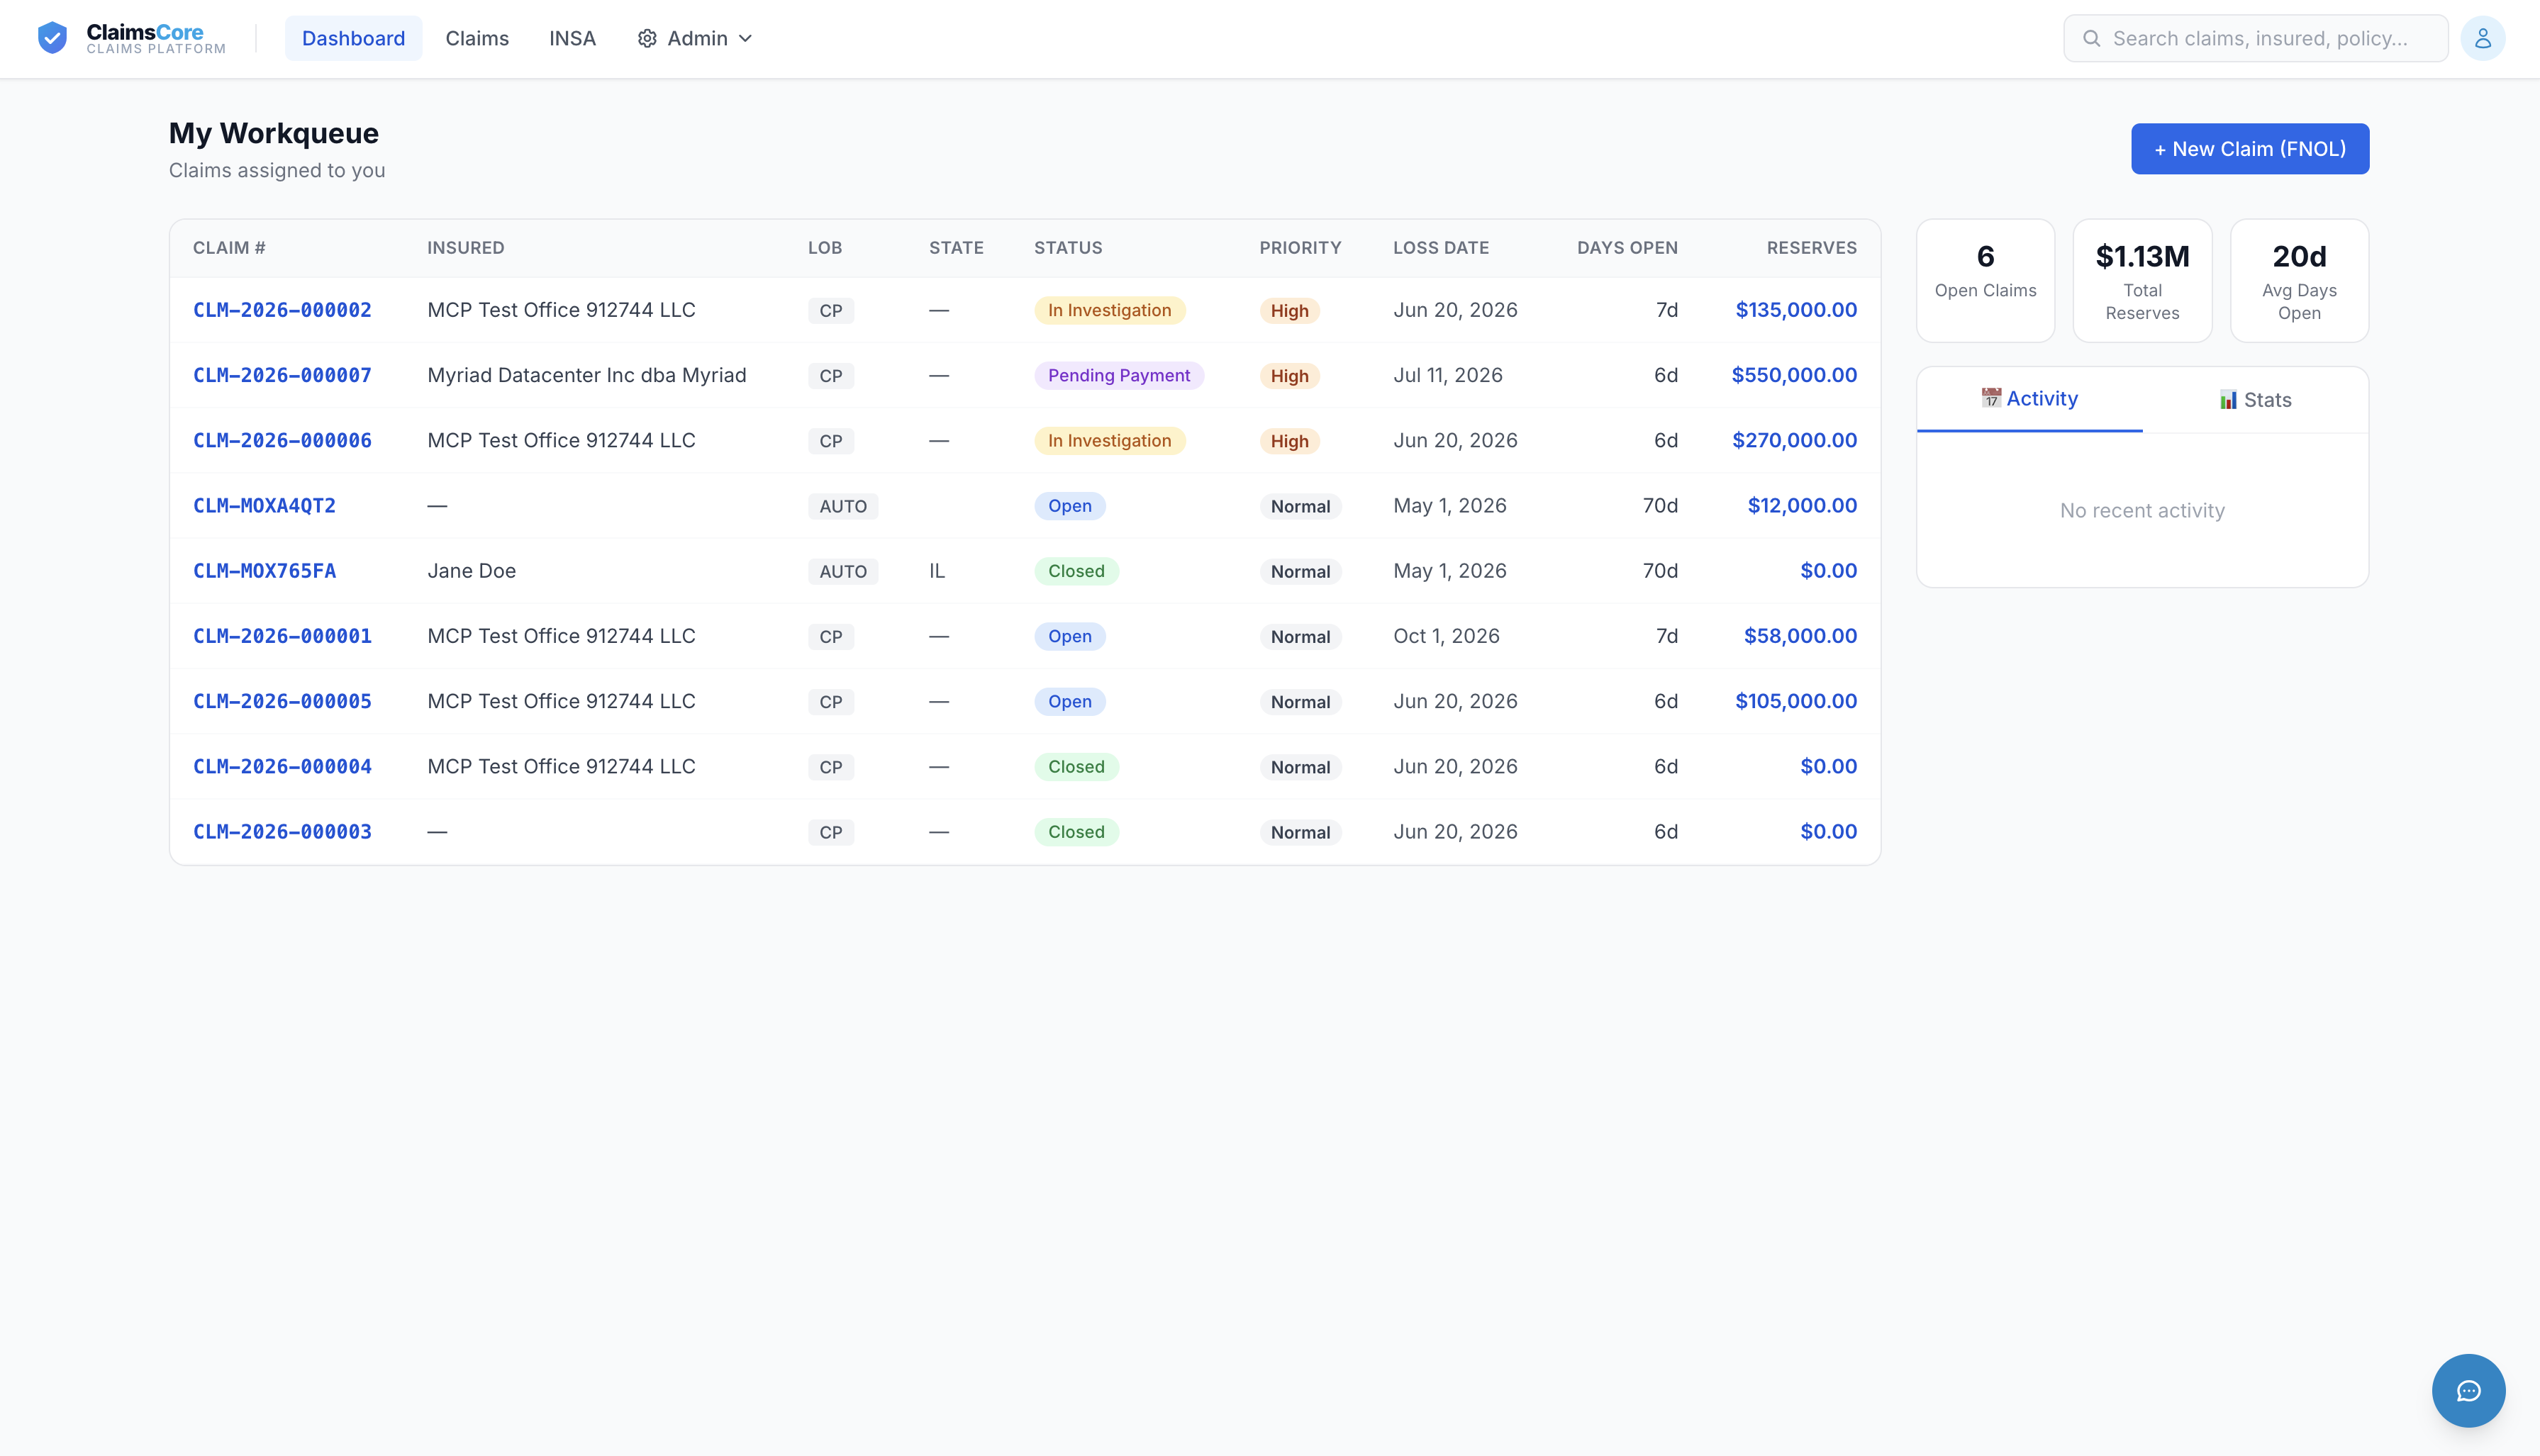The image size is (2540, 1456).
Task: Open claim CLM-2026-000006
Action: point(282,440)
